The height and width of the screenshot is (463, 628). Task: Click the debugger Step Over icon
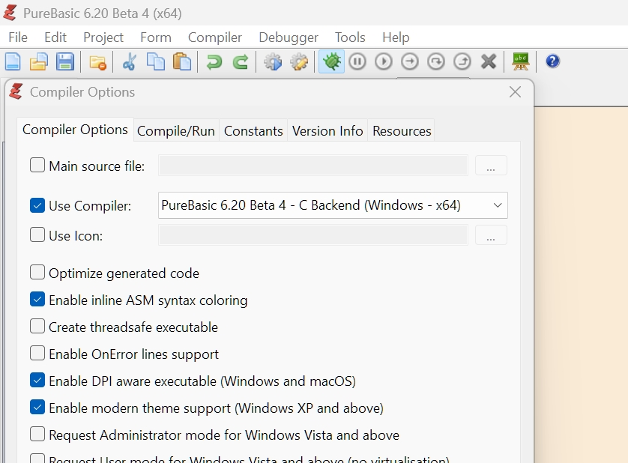(x=435, y=61)
